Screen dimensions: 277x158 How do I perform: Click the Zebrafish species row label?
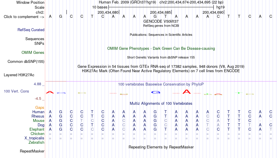pos(36,142)
